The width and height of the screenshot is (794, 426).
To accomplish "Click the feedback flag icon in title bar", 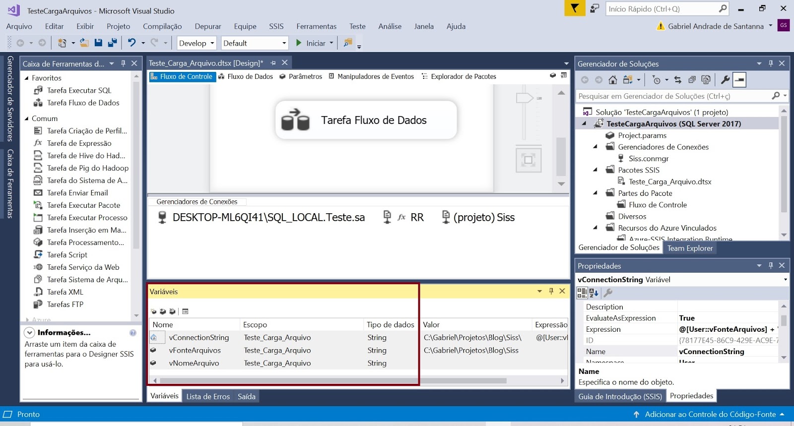I will coord(595,8).
